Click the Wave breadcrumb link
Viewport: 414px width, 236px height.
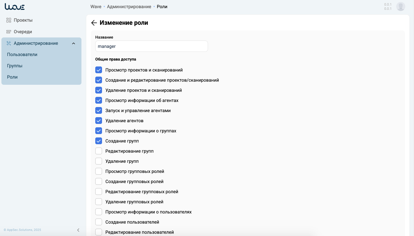[x=96, y=7]
